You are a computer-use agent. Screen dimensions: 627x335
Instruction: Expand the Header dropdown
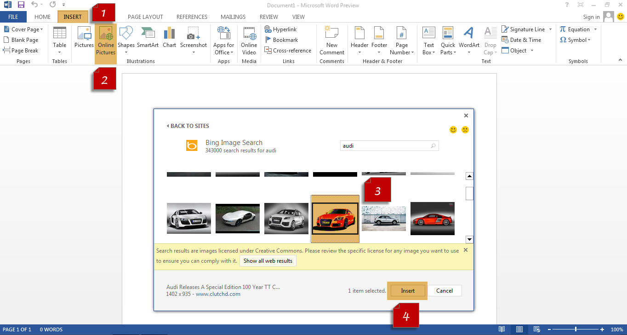coord(359,40)
